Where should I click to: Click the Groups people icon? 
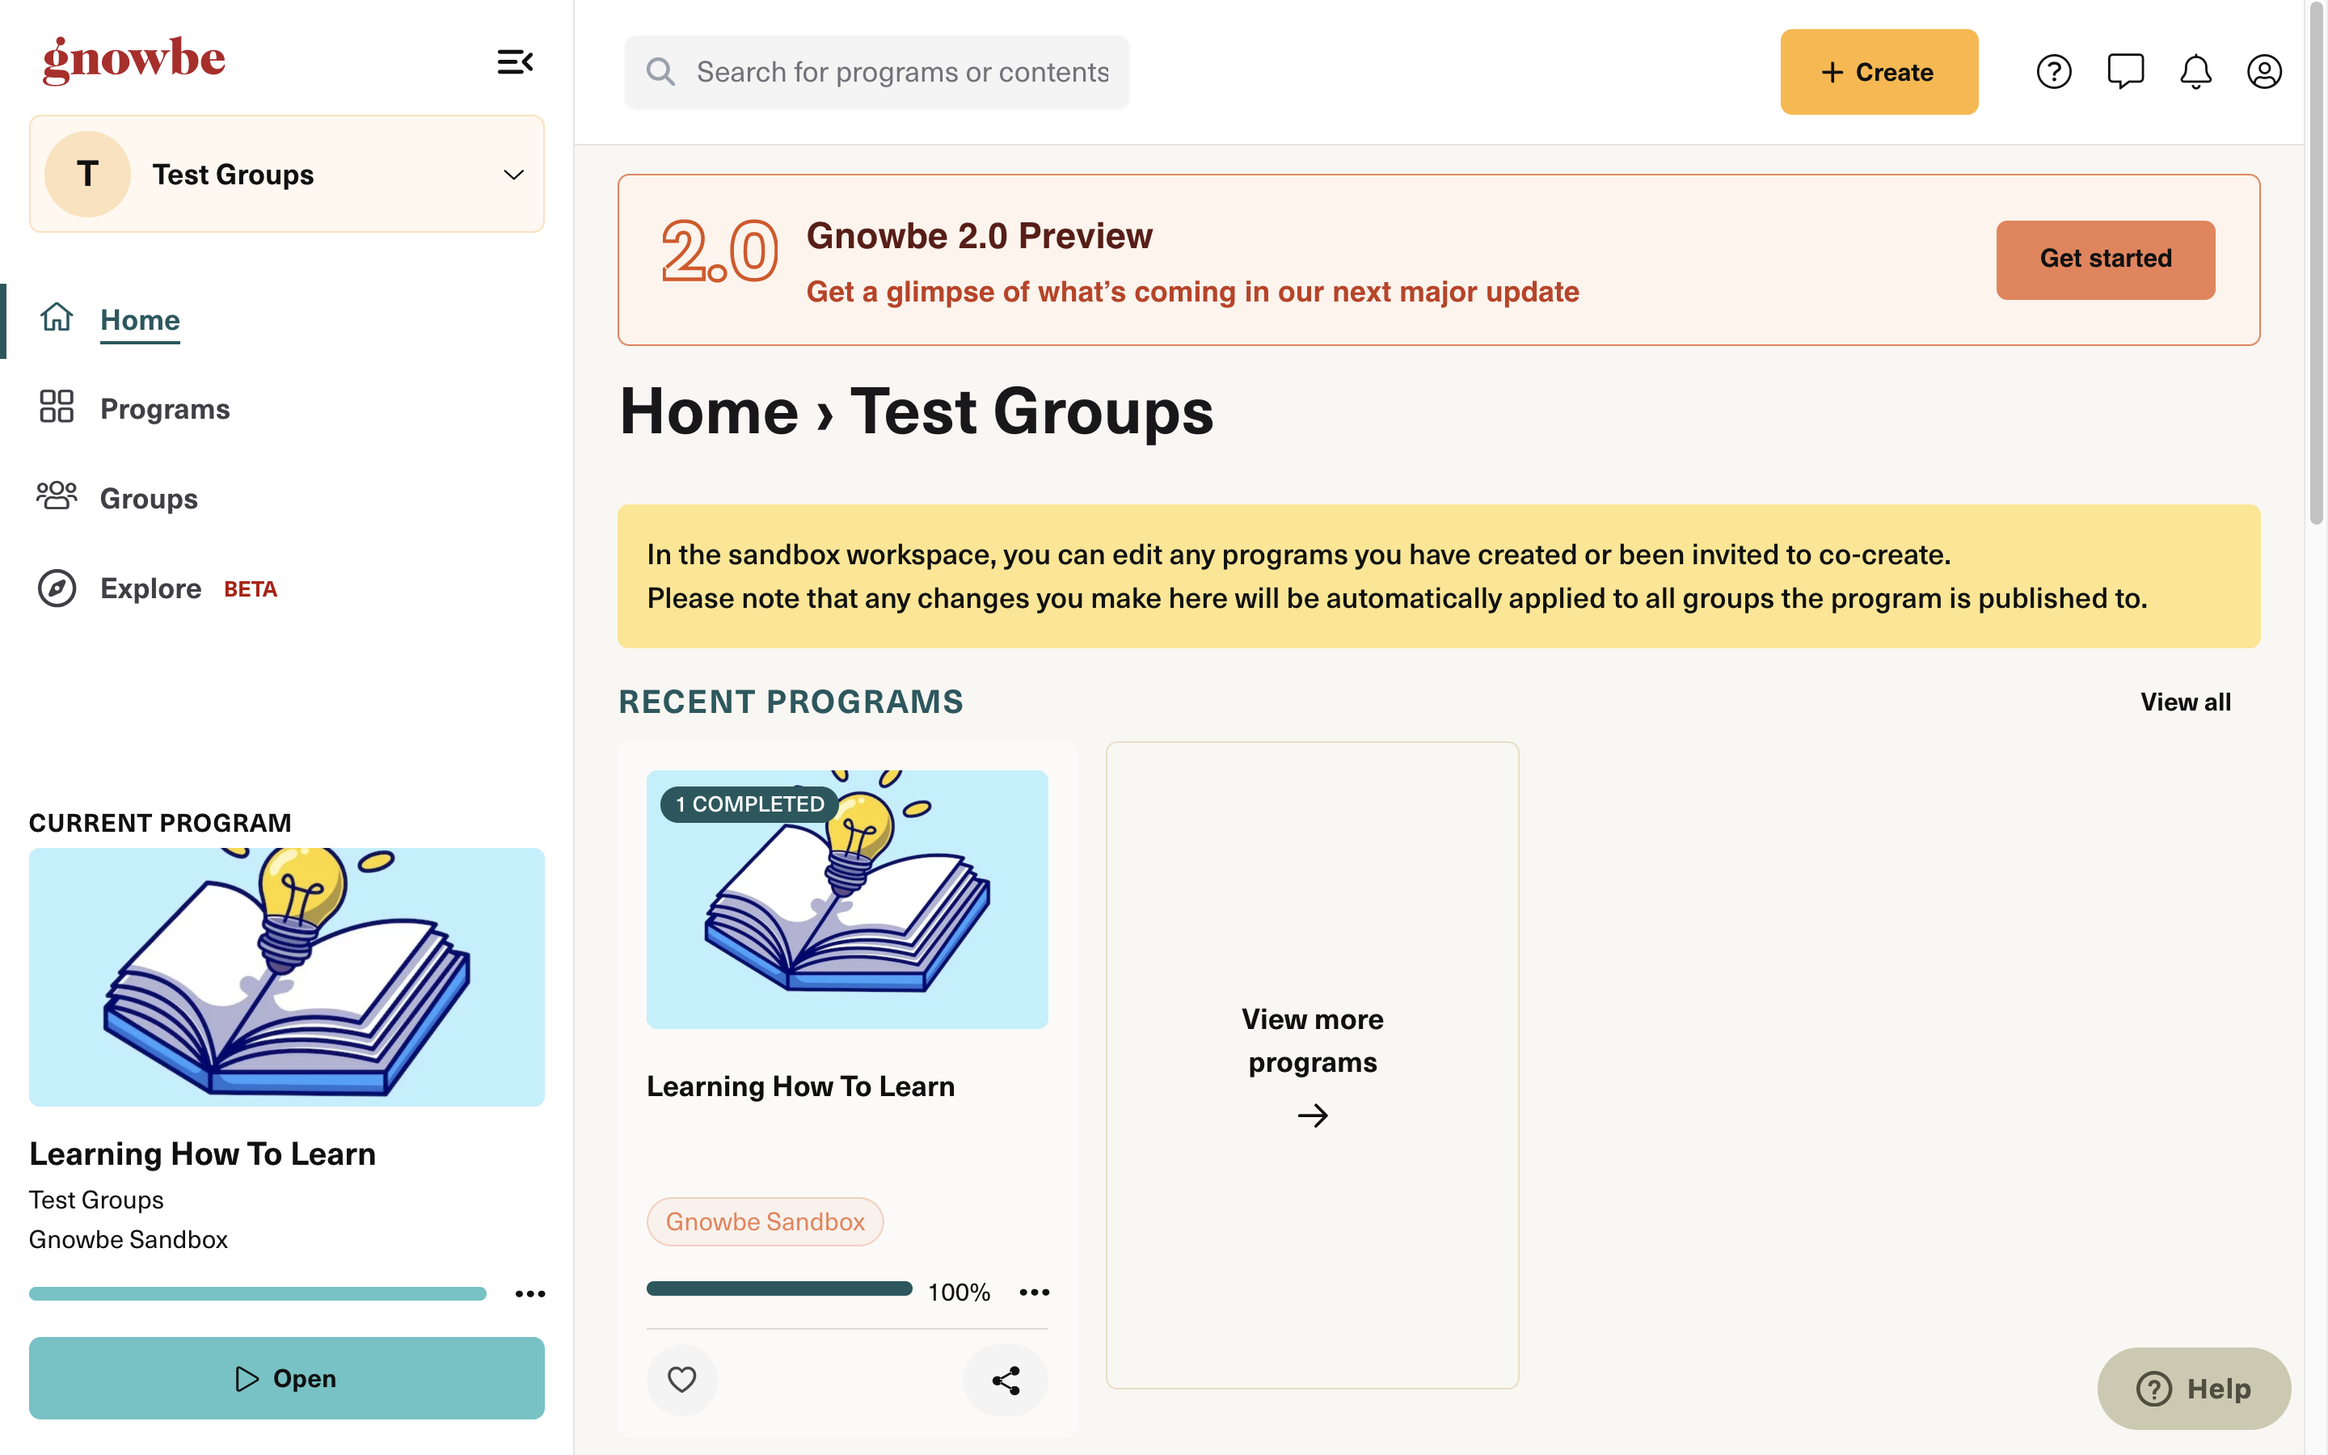point(57,496)
